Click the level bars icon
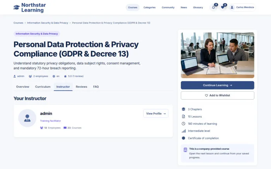This screenshot has height=169, width=271. point(184,131)
